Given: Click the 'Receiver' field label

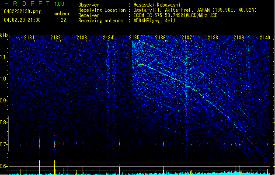Looking at the screenshot, I should [x=89, y=15].
